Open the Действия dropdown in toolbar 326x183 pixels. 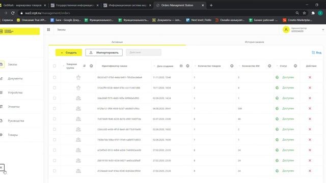[144, 52]
